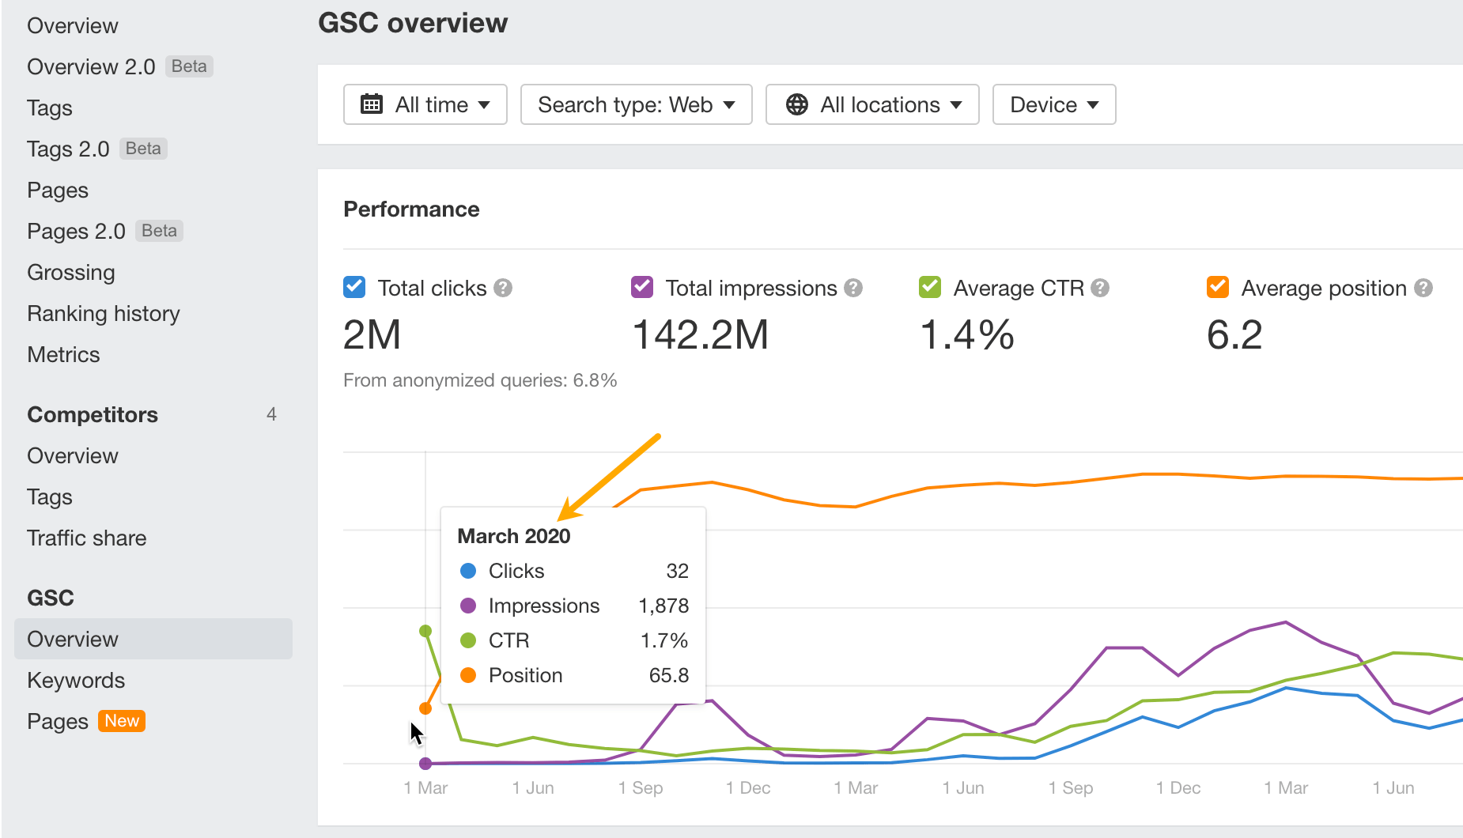The height and width of the screenshot is (838, 1463).
Task: Click the blue Clicks dot in the tooltip
Action: [x=469, y=571]
